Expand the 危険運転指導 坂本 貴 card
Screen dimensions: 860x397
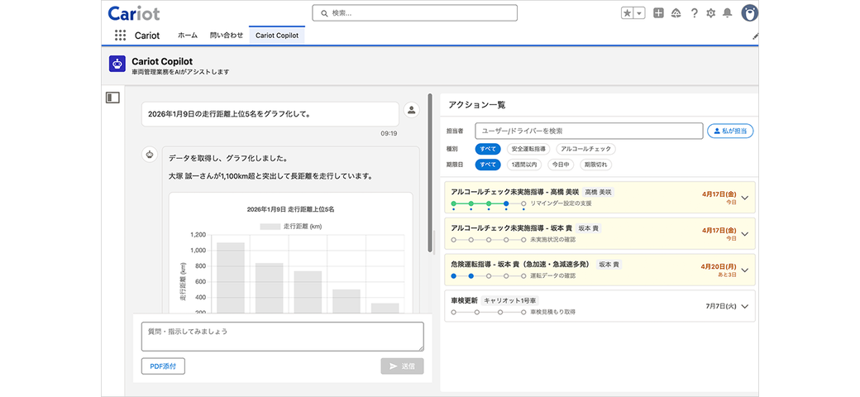[744, 270]
